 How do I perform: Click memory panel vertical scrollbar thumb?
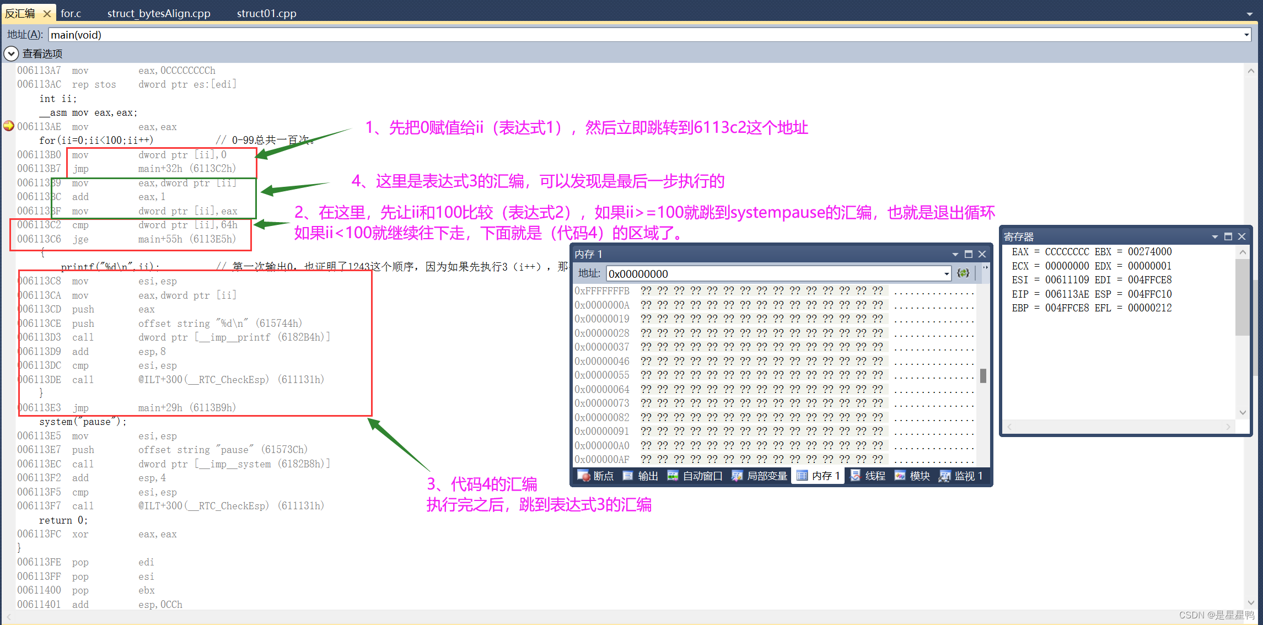[x=983, y=375]
